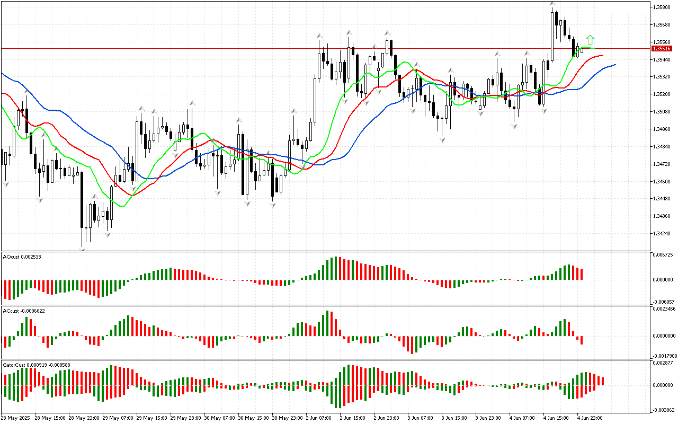Viewport: 678px width, 424px height.
Task: Select the current price label 1.35516
Action: tap(663, 48)
